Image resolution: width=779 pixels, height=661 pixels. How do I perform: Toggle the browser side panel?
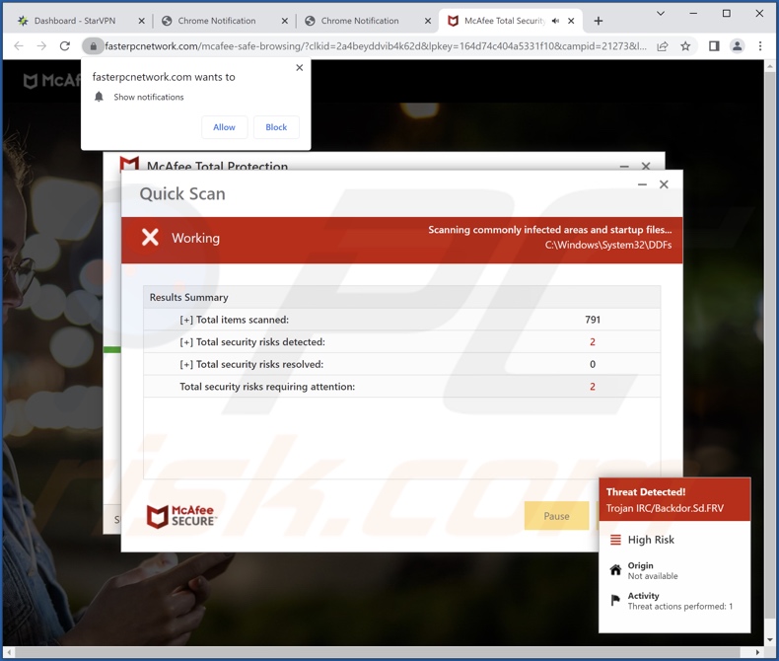pyautogui.click(x=714, y=46)
